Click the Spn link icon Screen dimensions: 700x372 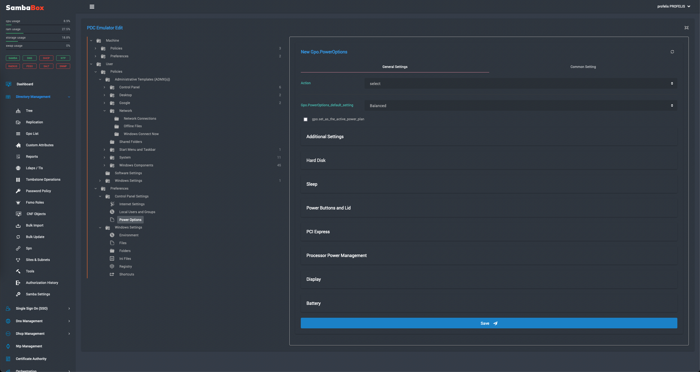click(18, 248)
